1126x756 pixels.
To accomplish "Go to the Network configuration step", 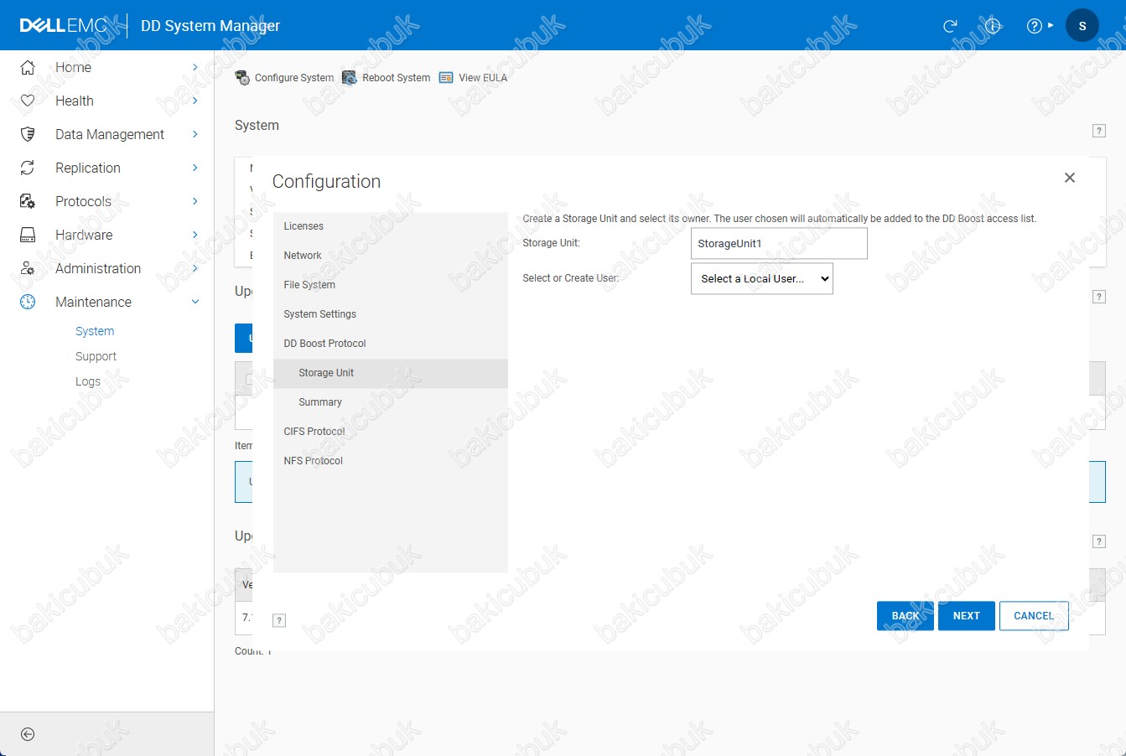I will (x=391, y=256).
